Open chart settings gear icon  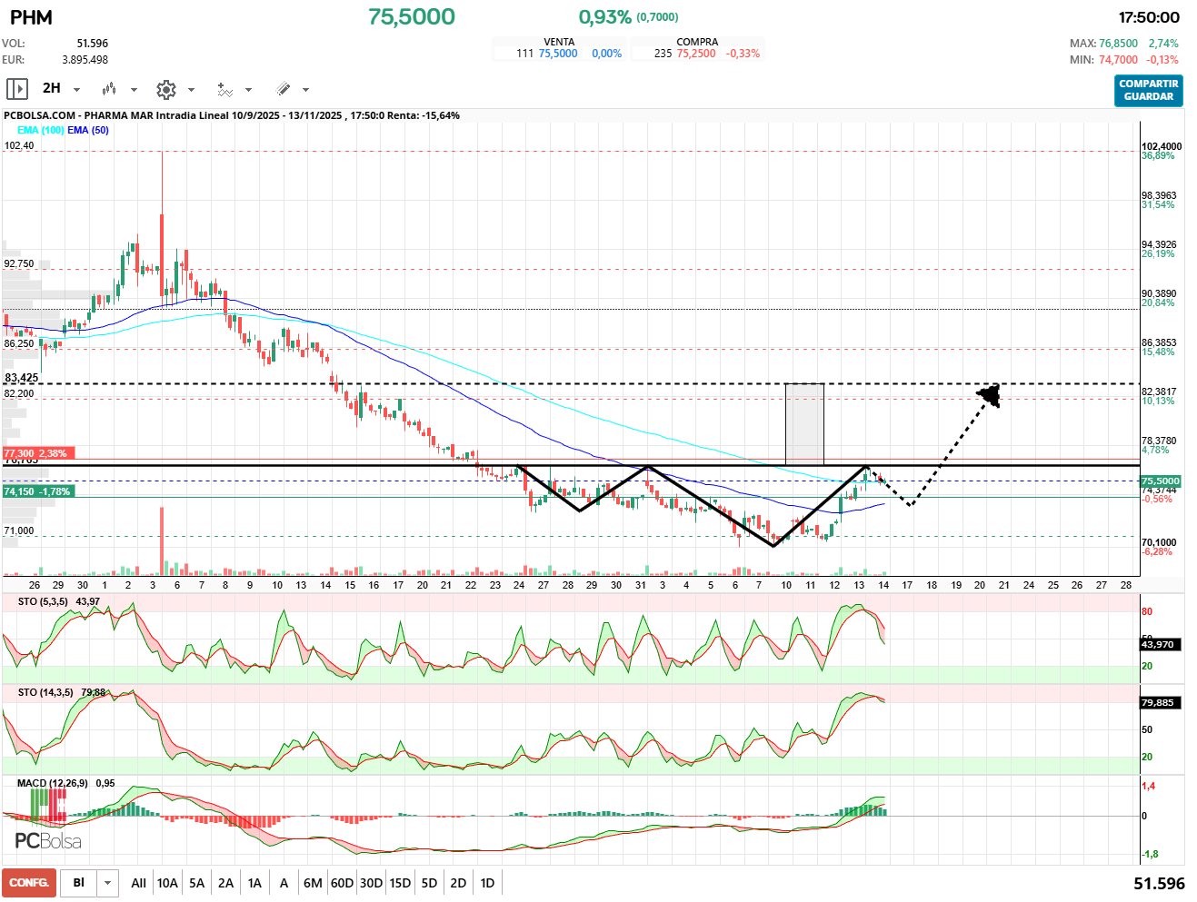(x=165, y=89)
